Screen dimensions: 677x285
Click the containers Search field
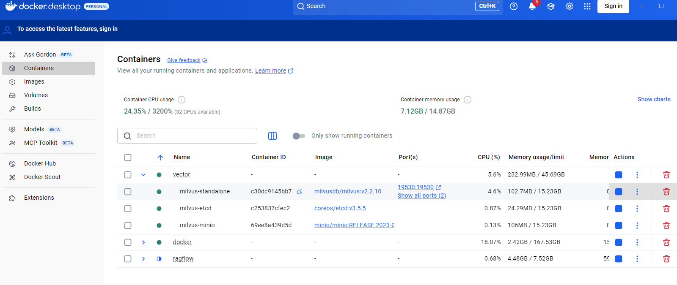(187, 136)
